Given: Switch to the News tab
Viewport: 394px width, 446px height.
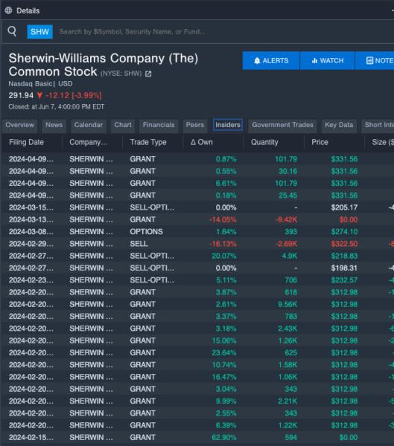Looking at the screenshot, I should click(x=54, y=125).
